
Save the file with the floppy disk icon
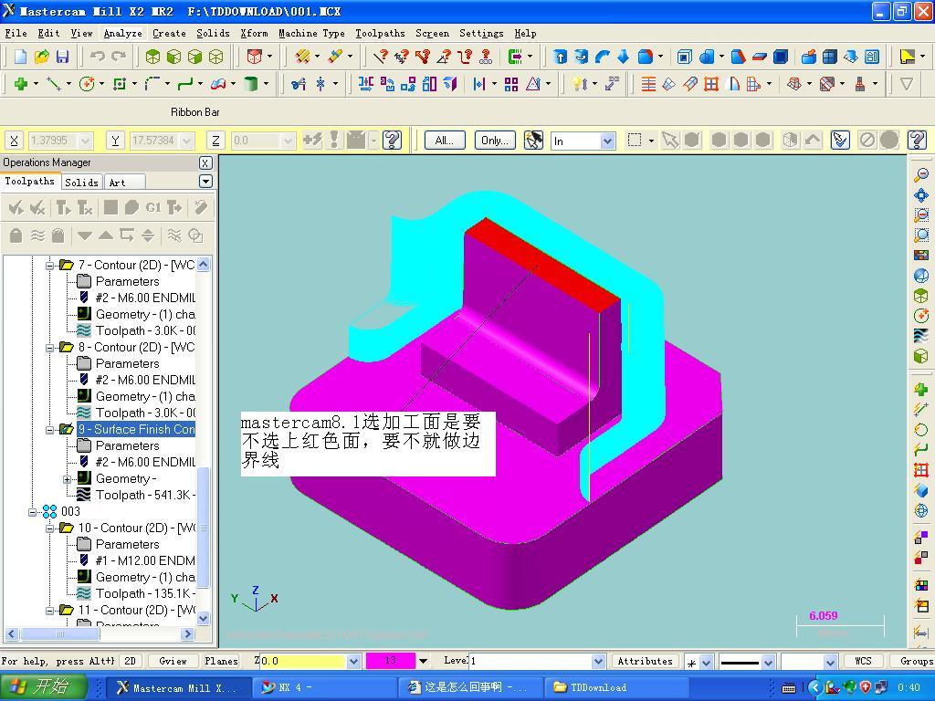[62, 57]
